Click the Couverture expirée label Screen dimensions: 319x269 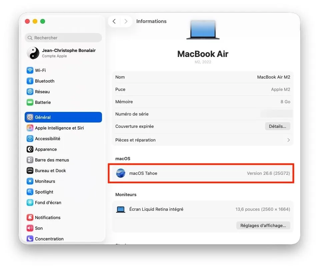[x=134, y=127]
